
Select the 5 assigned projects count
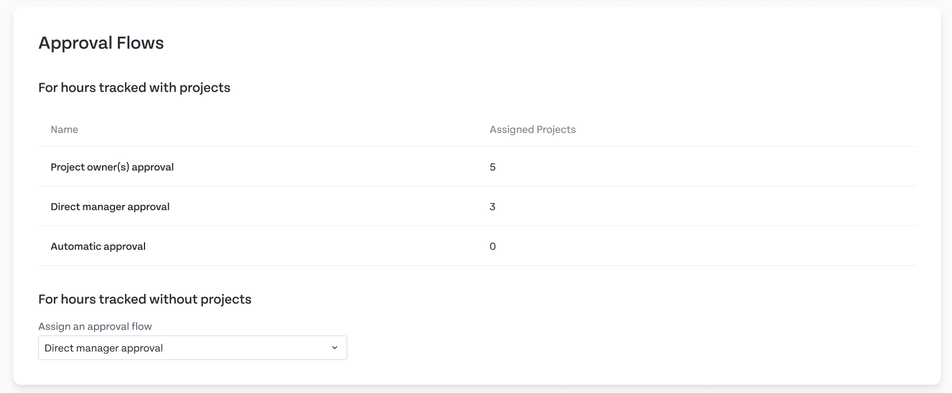pyautogui.click(x=492, y=167)
